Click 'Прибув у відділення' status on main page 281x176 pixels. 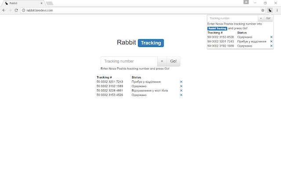[146, 82]
